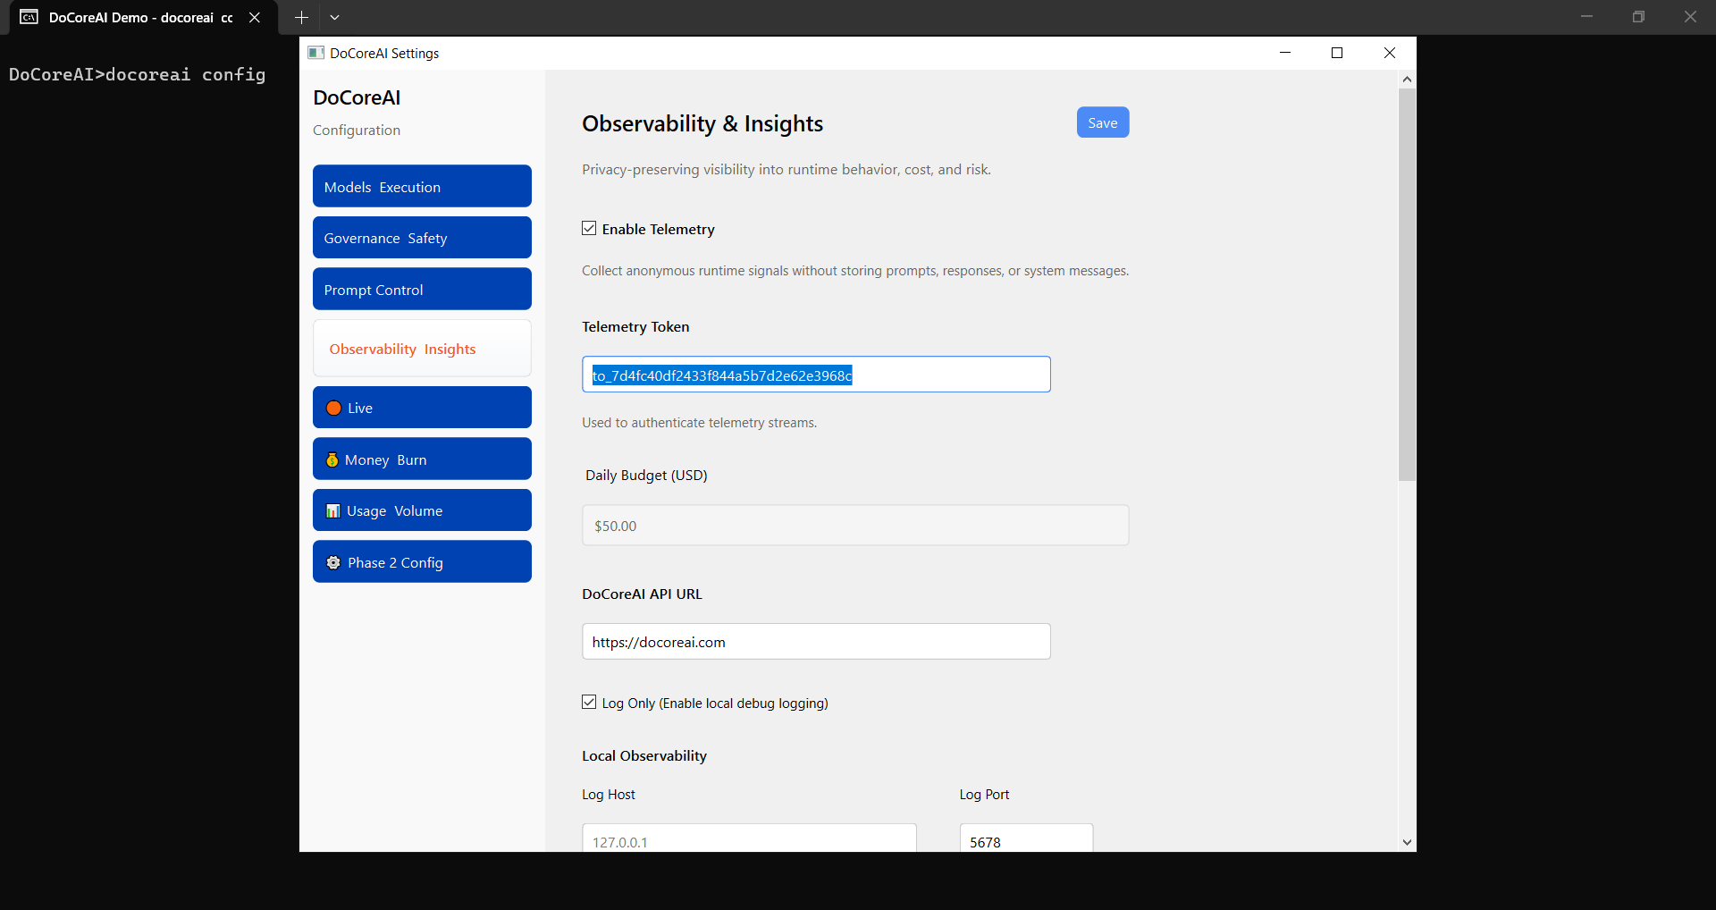Viewport: 1716px width, 910px height.
Task: Close the DoCoreAI Settings window
Action: point(1390,53)
